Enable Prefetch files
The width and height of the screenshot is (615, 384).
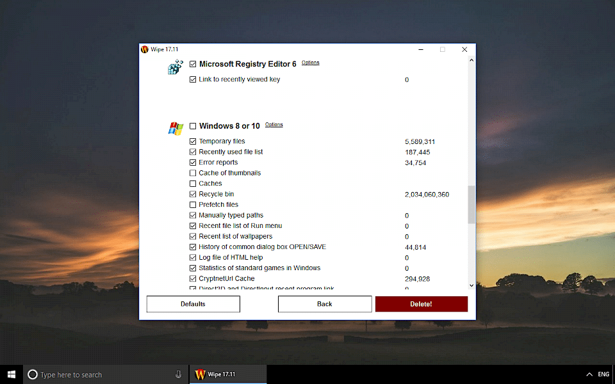point(193,205)
